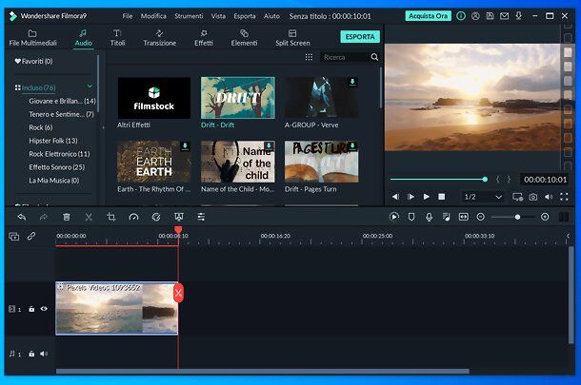Open the user account icon
The height and width of the screenshot is (385, 581).
tap(475, 16)
